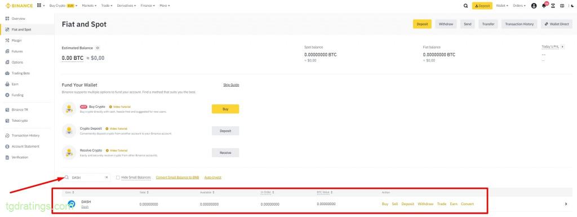
Task: Expand the Today's PnL arrow
Action: tap(562, 47)
